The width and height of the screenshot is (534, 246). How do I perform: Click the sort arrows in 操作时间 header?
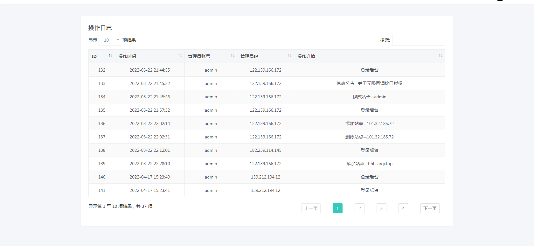pos(180,56)
